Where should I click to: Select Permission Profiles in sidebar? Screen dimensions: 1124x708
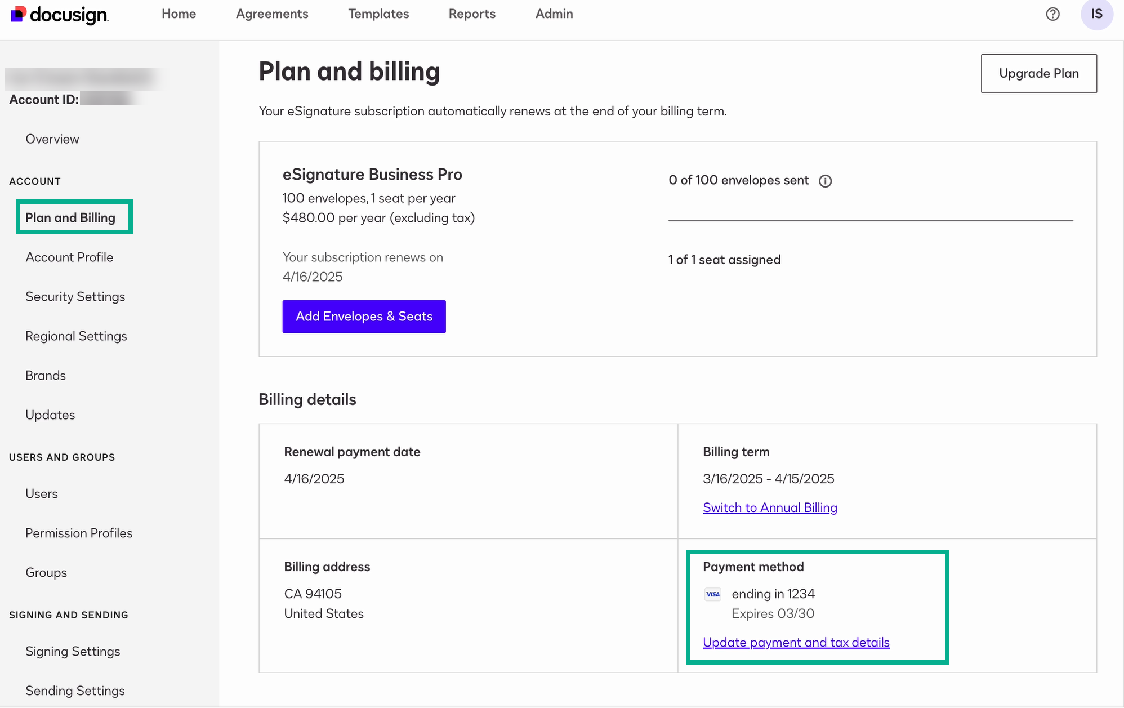[79, 533]
